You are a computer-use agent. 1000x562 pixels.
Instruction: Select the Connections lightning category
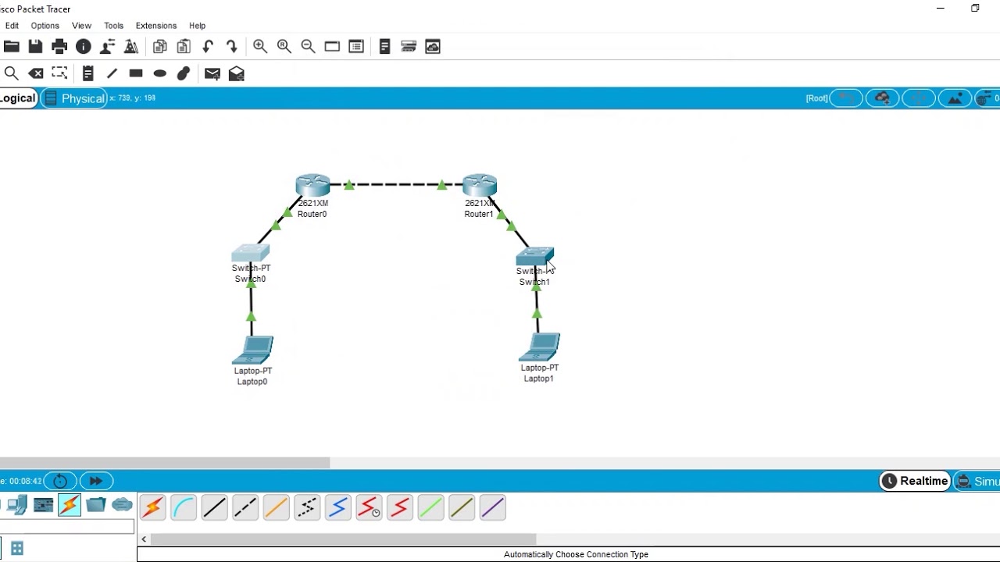click(70, 506)
